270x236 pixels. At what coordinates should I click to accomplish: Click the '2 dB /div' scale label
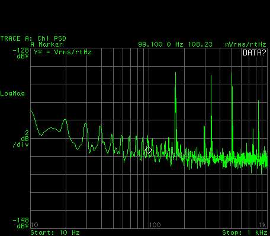point(21,139)
